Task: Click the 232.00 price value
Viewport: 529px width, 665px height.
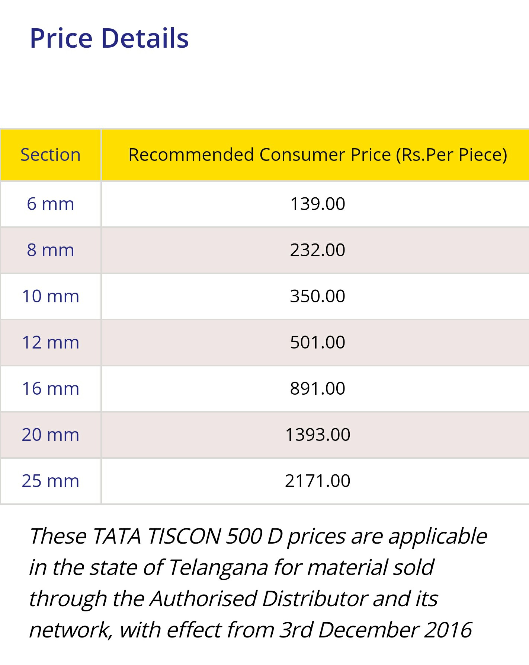Action: click(318, 250)
